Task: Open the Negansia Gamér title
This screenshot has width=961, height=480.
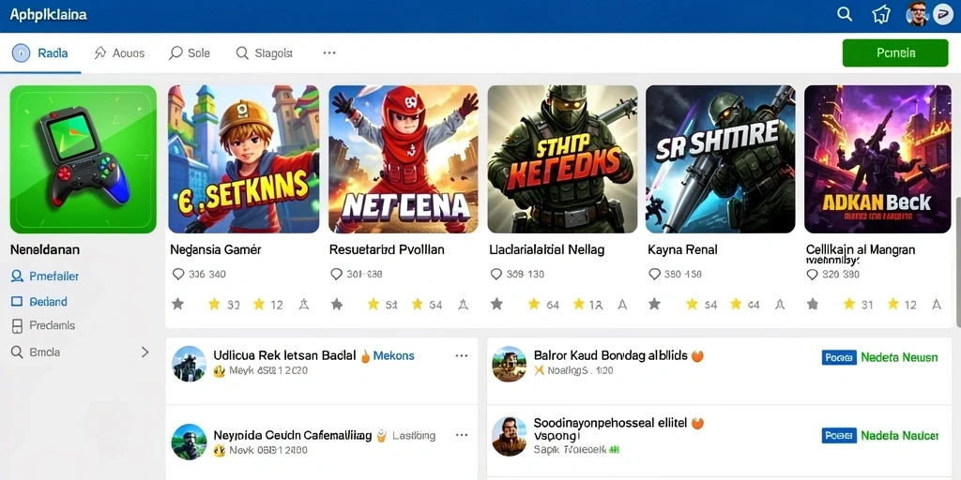Action: pyautogui.click(x=216, y=249)
